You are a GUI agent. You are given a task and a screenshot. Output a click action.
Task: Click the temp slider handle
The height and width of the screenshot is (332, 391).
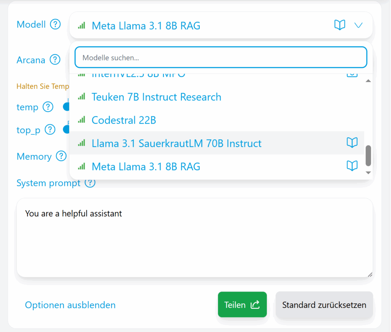click(66, 107)
